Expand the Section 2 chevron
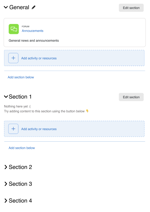Screen dimensions: 150x212 (6, 167)
